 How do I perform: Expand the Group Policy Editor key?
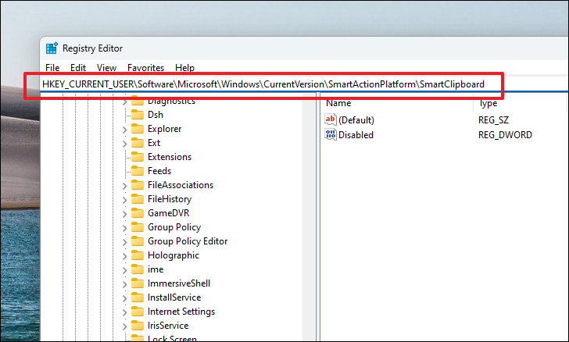pyautogui.click(x=124, y=242)
